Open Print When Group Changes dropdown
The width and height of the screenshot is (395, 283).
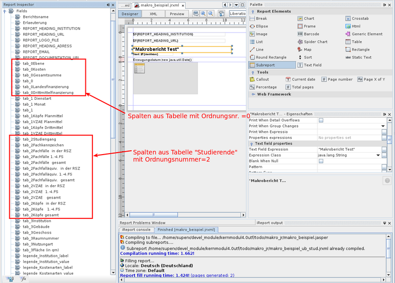(383, 126)
